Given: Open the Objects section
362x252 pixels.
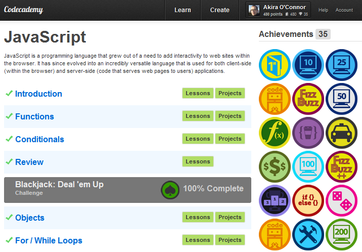Looking at the screenshot, I should 29,218.
